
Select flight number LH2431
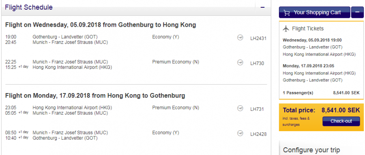click(258, 38)
